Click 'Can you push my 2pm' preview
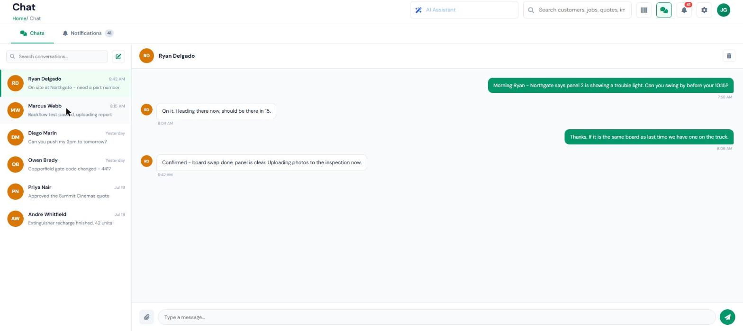Viewport: 743px width, 331px height. (x=67, y=142)
